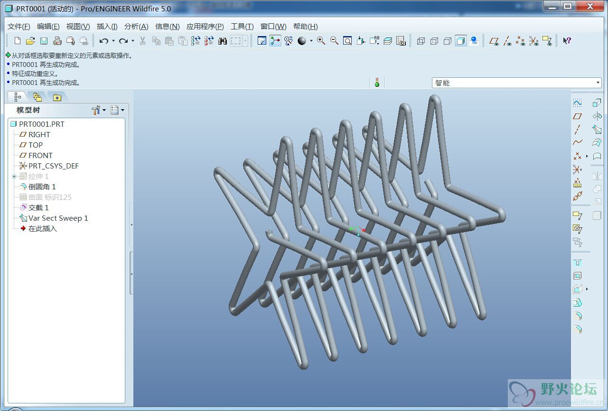Open the 视图(V) menu
Image resolution: width=608 pixels, height=411 pixels.
coord(78,27)
